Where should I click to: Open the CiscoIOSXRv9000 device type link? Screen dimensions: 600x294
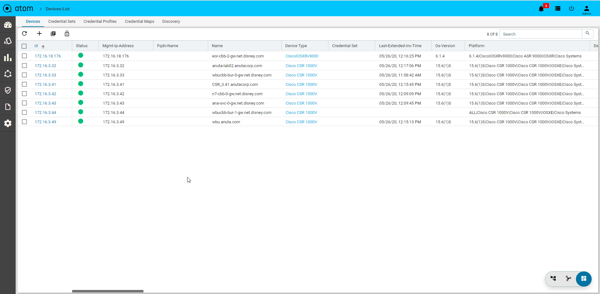302,56
